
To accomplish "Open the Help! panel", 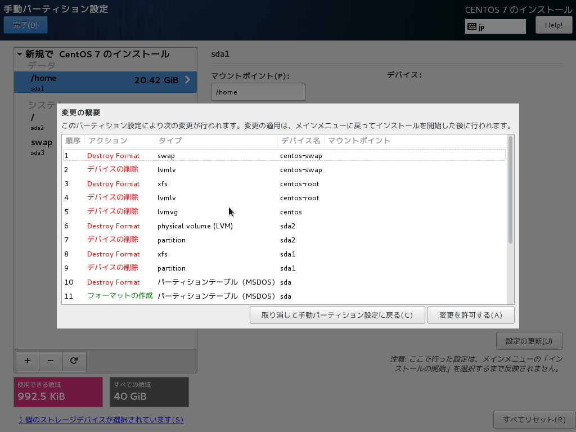I will [x=553, y=24].
